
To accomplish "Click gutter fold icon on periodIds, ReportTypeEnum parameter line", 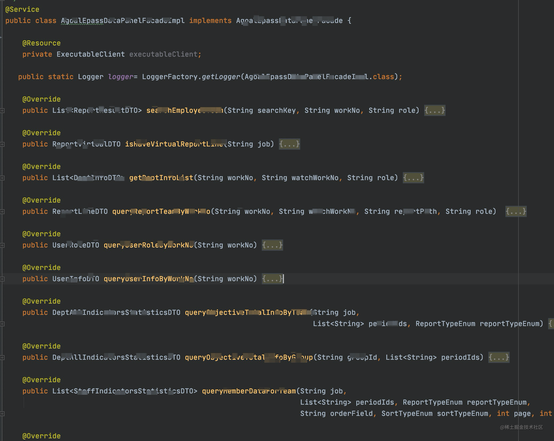I will [2, 324].
